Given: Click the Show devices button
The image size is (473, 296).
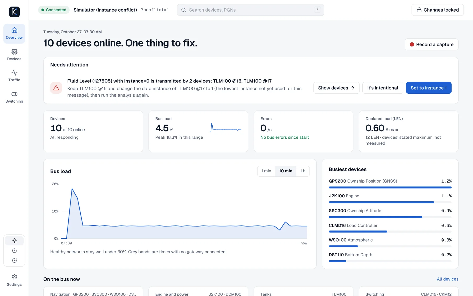Looking at the screenshot, I should [336, 88].
